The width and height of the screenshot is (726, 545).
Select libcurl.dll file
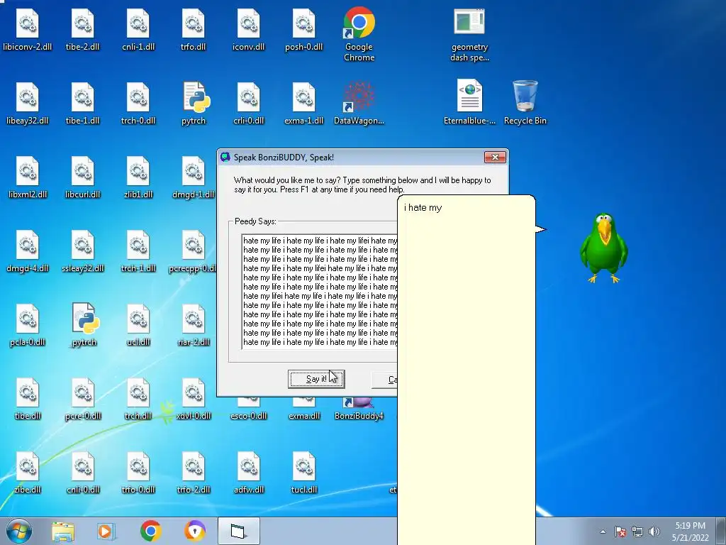pyautogui.click(x=82, y=177)
